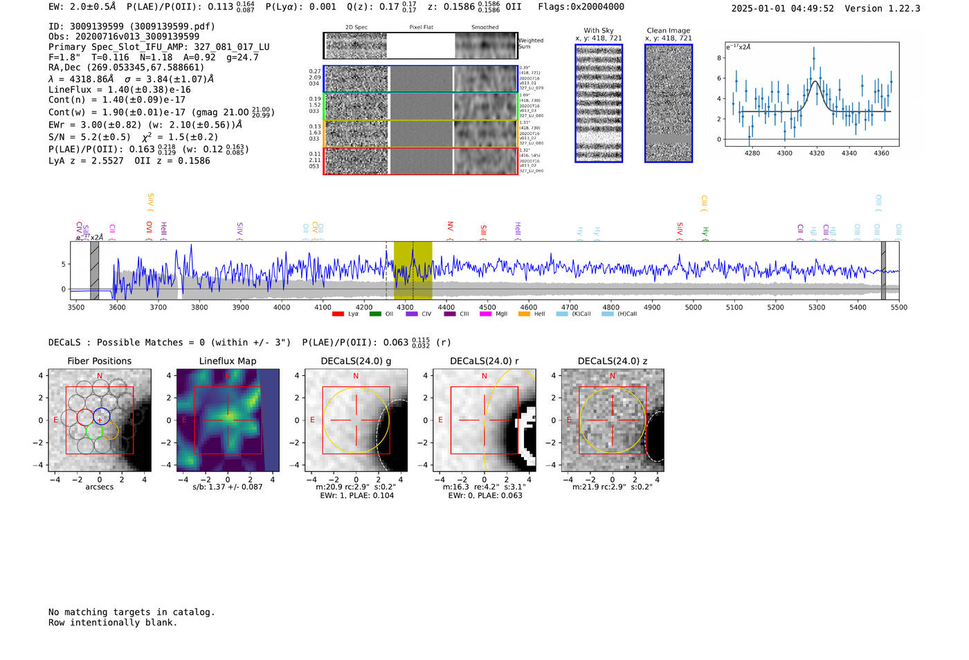Image resolution: width=969 pixels, height=660 pixels.
Task: Click the 'Version 1.22.3' label
Action: coord(882,8)
